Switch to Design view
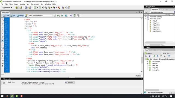The image size is (175, 98). point(20,16)
